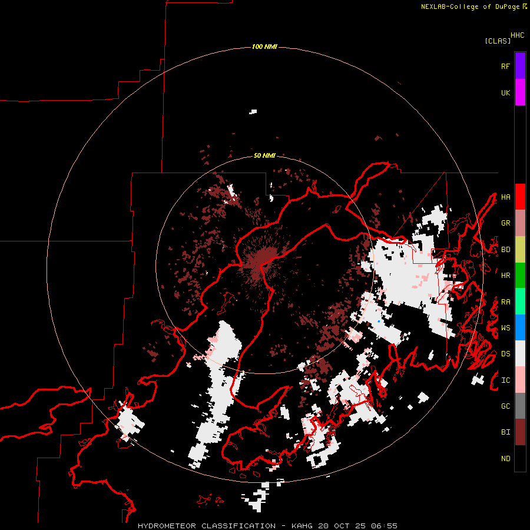The height and width of the screenshot is (530, 530).
Task: Click the GR legend color block
Action: pyautogui.click(x=520, y=223)
